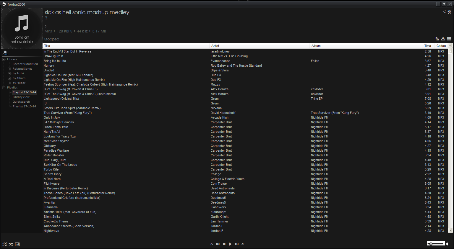
Task: Select track 'Turbo Killer'
Action: tap(52, 169)
